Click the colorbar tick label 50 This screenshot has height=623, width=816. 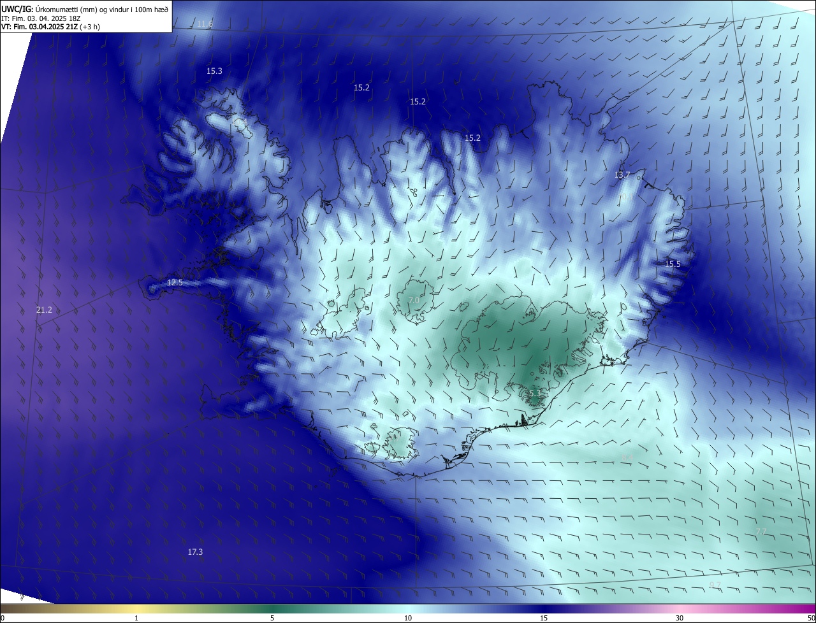811,618
